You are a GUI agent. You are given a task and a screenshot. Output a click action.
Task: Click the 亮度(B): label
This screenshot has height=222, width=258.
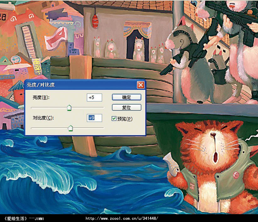tap(41, 97)
